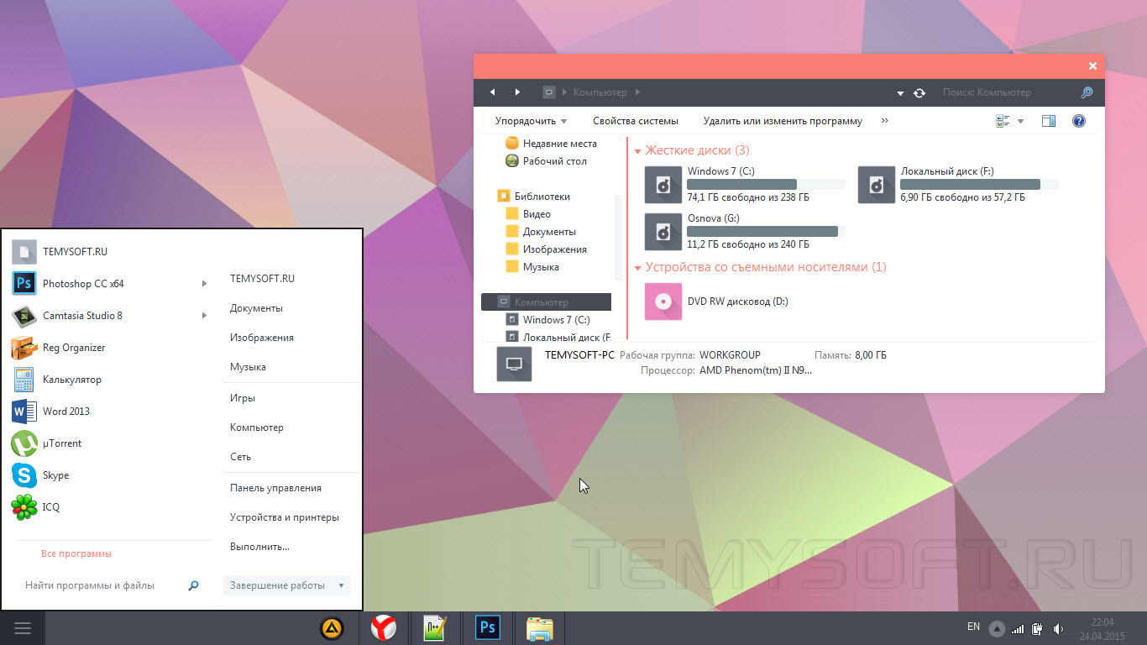Expand the Photoshop CC x64 submenu arrow
This screenshot has width=1147, height=645.
204,284
